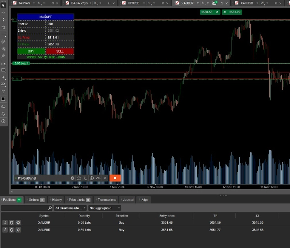Screen dimensions: 290x248
Task: Expand the 'All directions' filter dropdown
Action: click(x=70, y=208)
